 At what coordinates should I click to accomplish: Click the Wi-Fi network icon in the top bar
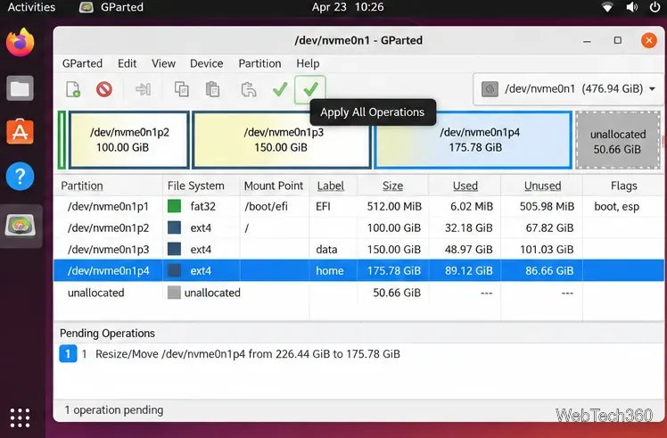click(607, 7)
